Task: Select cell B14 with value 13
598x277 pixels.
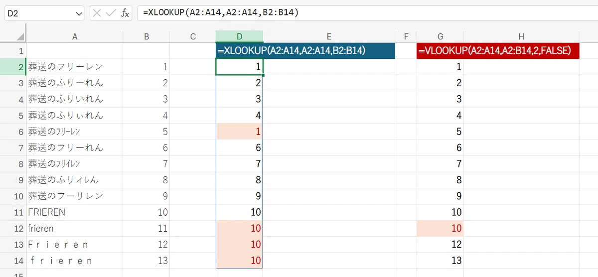Action: (147, 261)
